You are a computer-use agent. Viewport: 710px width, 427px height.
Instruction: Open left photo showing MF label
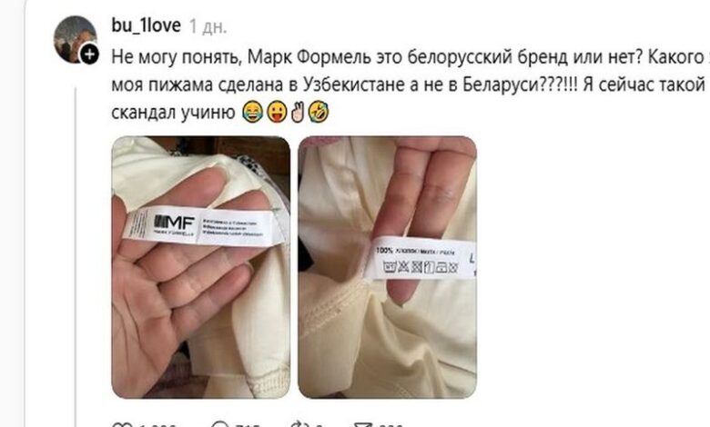(200, 267)
